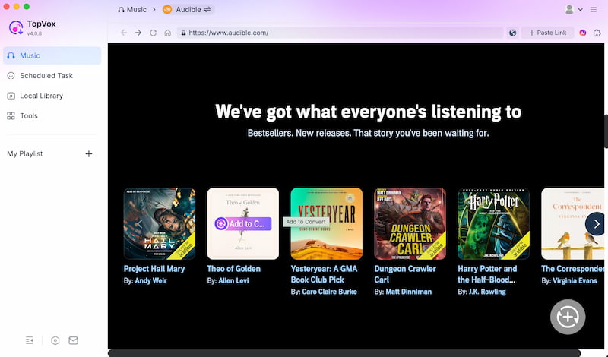Open author Andy Weir link

pos(150,280)
